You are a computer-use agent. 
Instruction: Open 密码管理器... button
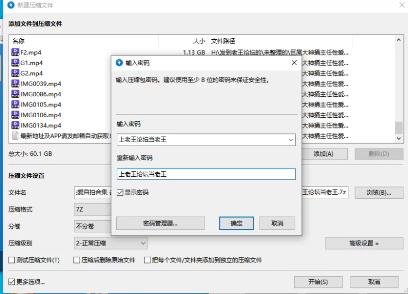pos(160,223)
